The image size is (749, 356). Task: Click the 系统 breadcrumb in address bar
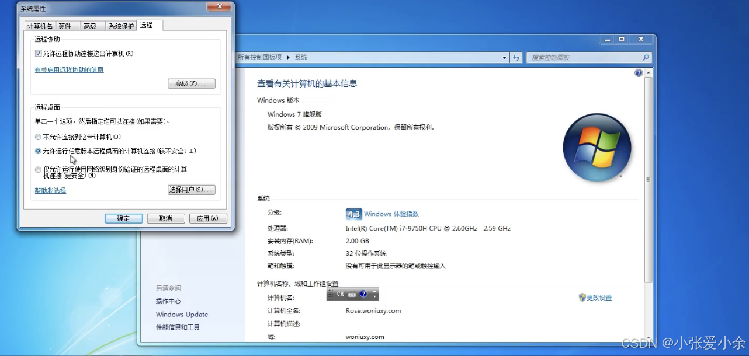coord(301,57)
